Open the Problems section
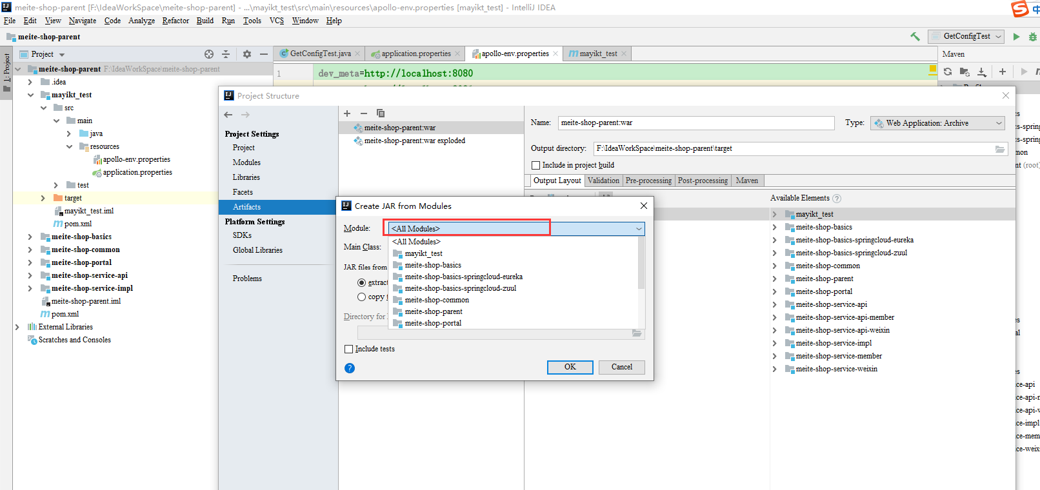Image resolution: width=1040 pixels, height=490 pixels. (x=247, y=279)
